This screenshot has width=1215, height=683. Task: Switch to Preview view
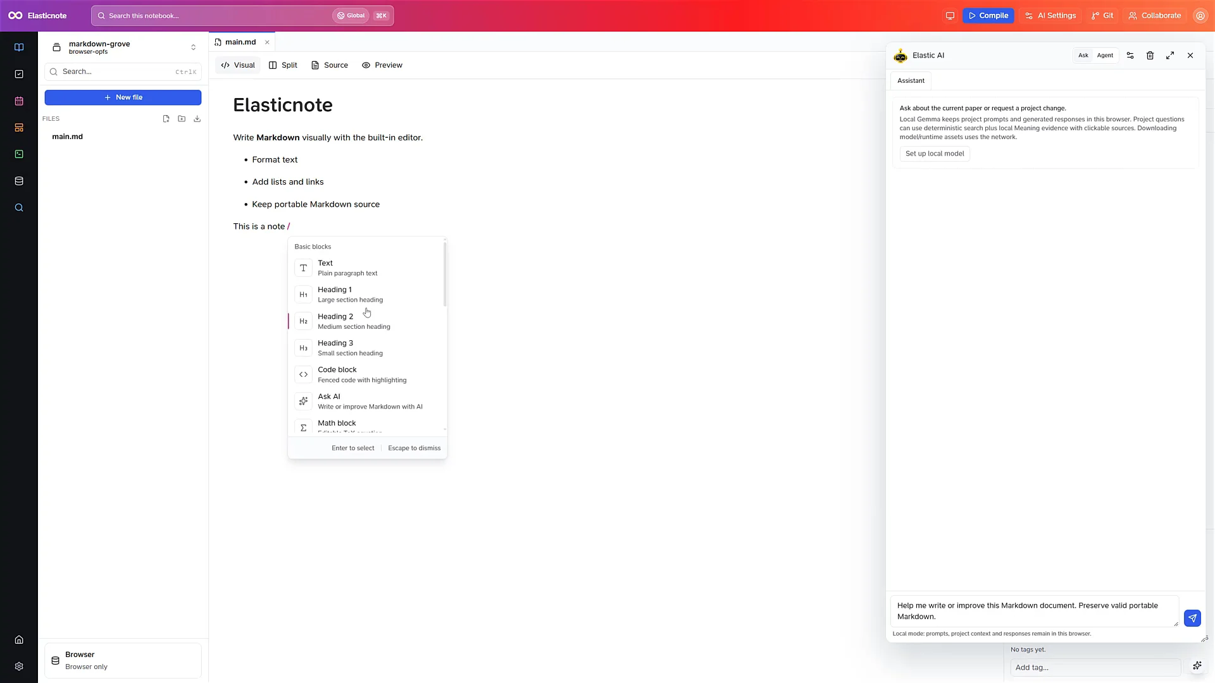[x=382, y=65]
